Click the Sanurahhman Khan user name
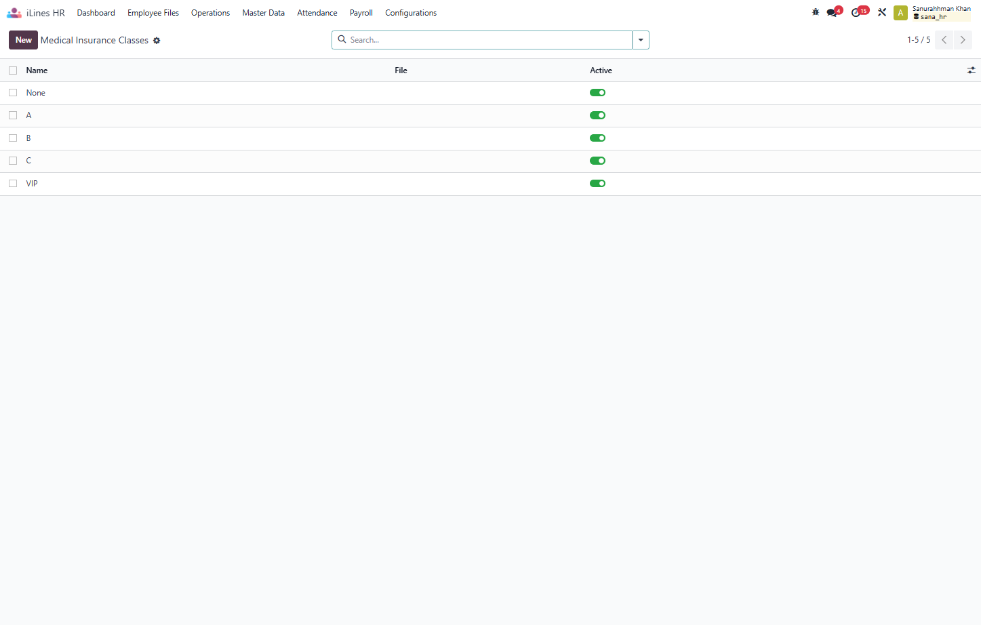The width and height of the screenshot is (981, 625). (941, 9)
